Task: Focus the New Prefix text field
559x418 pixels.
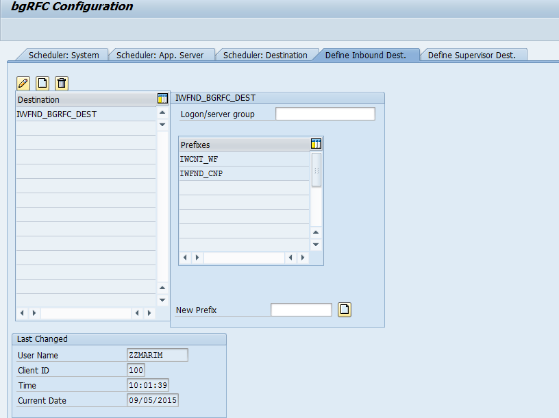Action: (x=301, y=310)
